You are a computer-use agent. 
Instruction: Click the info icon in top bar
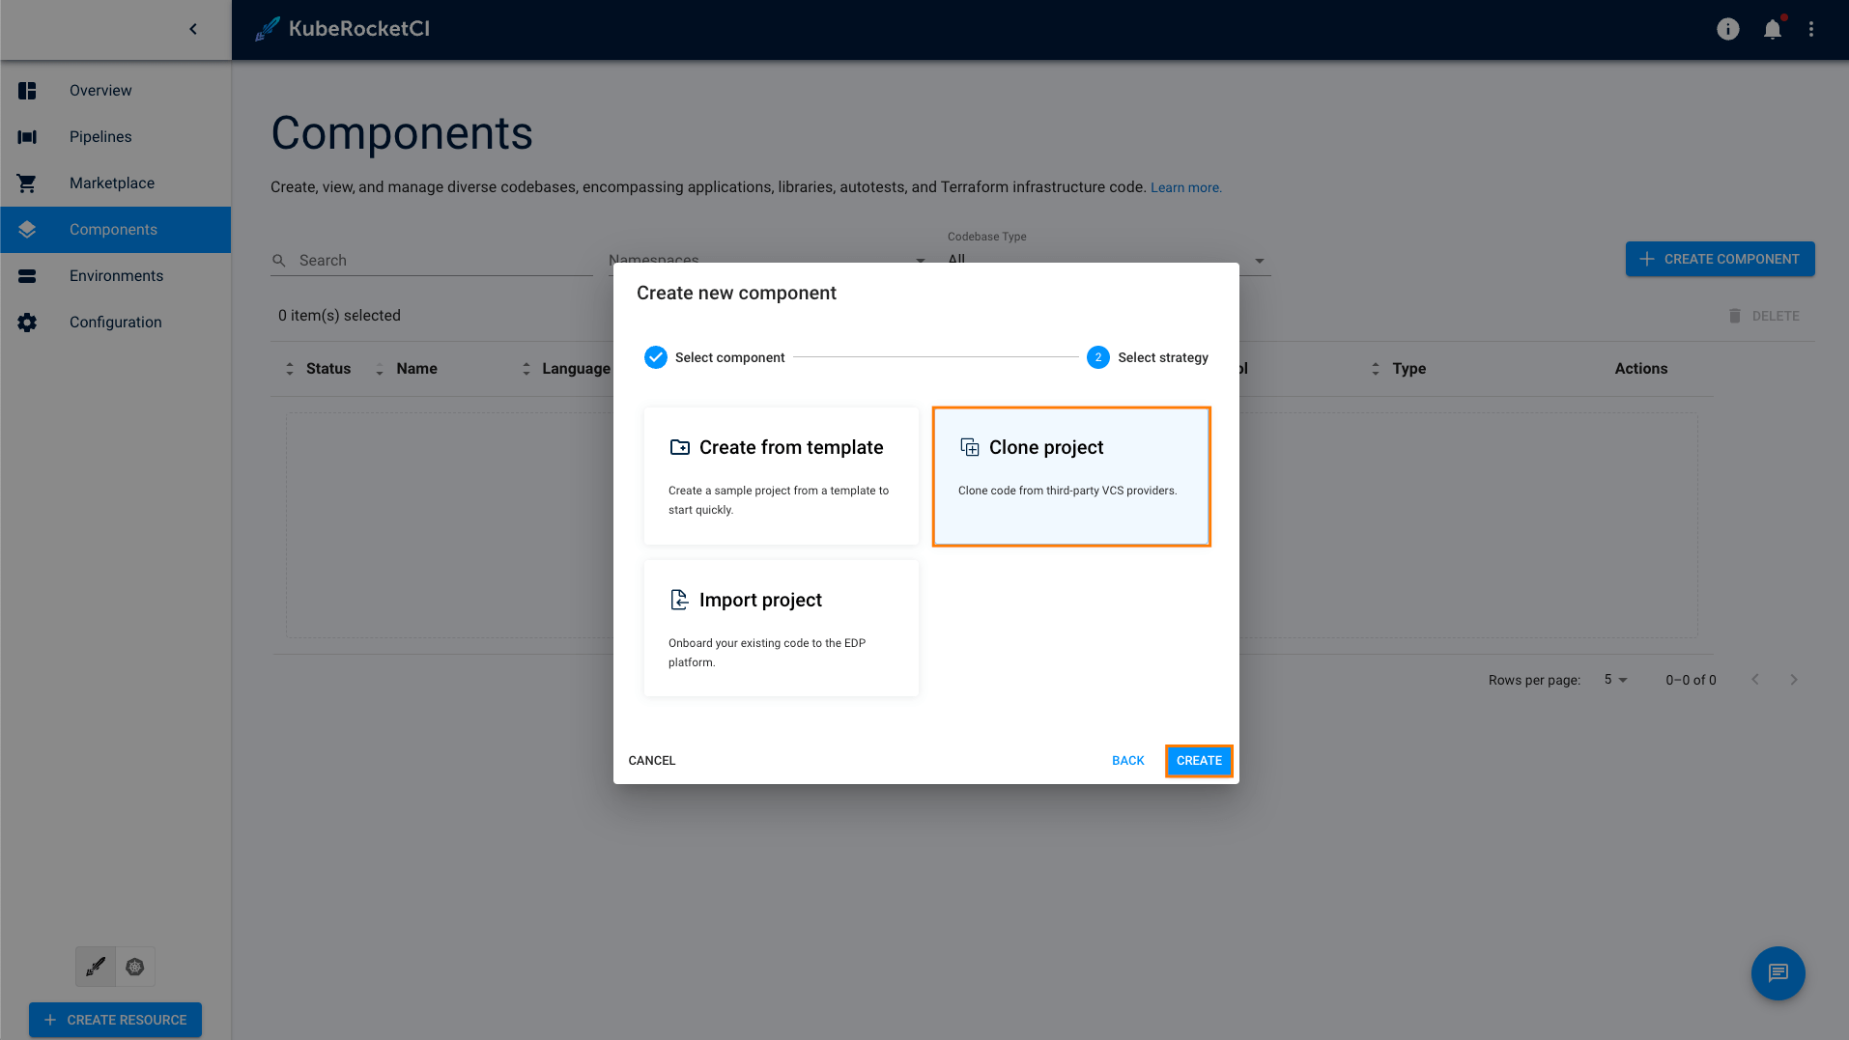1727,29
